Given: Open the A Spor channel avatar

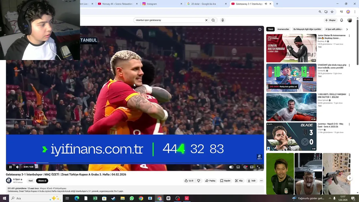Looking at the screenshot, I should coord(9,181).
